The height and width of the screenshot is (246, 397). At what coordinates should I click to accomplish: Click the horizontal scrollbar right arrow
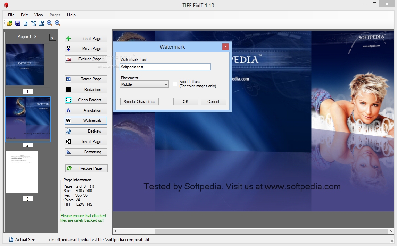[x=391, y=231]
